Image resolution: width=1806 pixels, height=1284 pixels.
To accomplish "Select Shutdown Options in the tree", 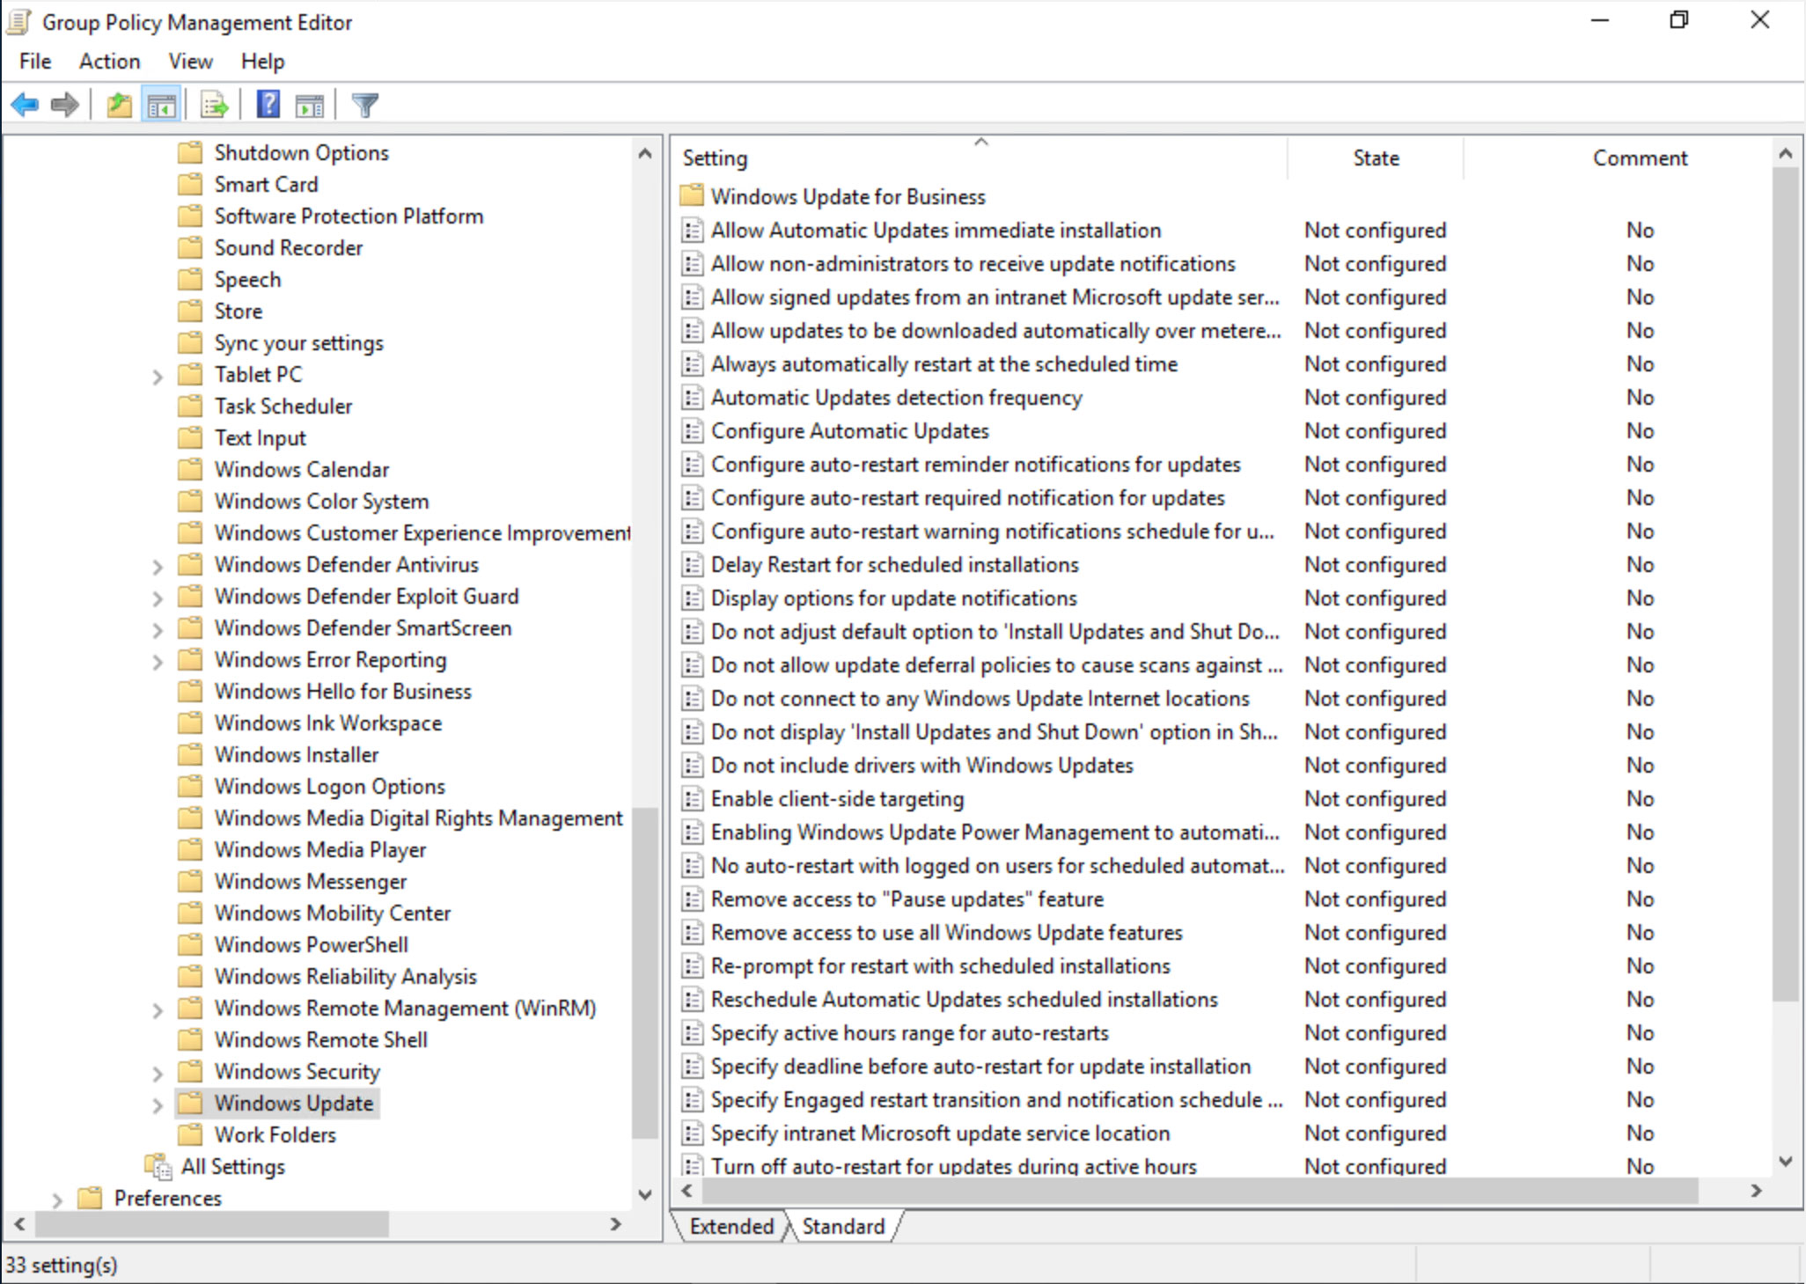I will [x=301, y=152].
